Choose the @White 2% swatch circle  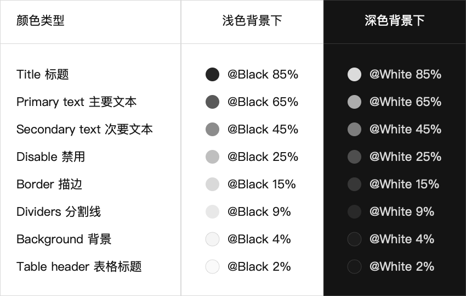click(354, 266)
